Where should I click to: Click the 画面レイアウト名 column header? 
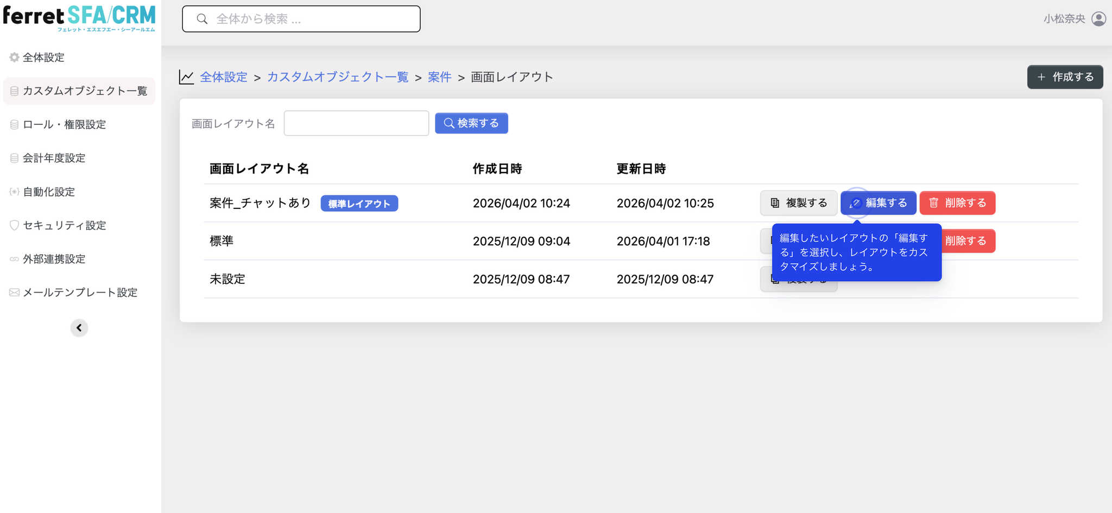[x=260, y=169]
